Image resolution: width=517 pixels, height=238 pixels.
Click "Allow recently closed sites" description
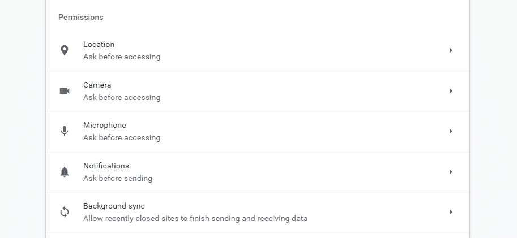click(195, 218)
